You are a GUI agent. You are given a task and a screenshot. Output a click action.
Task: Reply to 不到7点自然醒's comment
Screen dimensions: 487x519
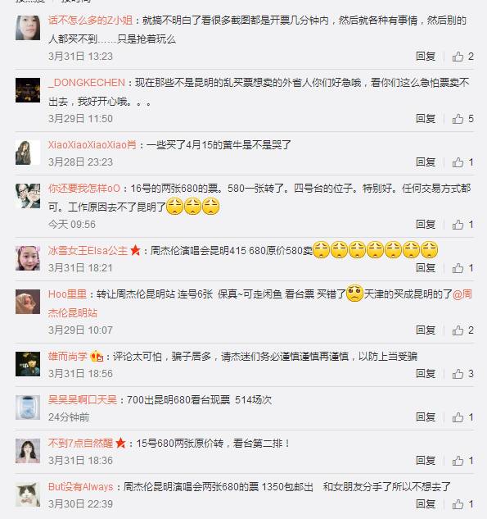426,461
